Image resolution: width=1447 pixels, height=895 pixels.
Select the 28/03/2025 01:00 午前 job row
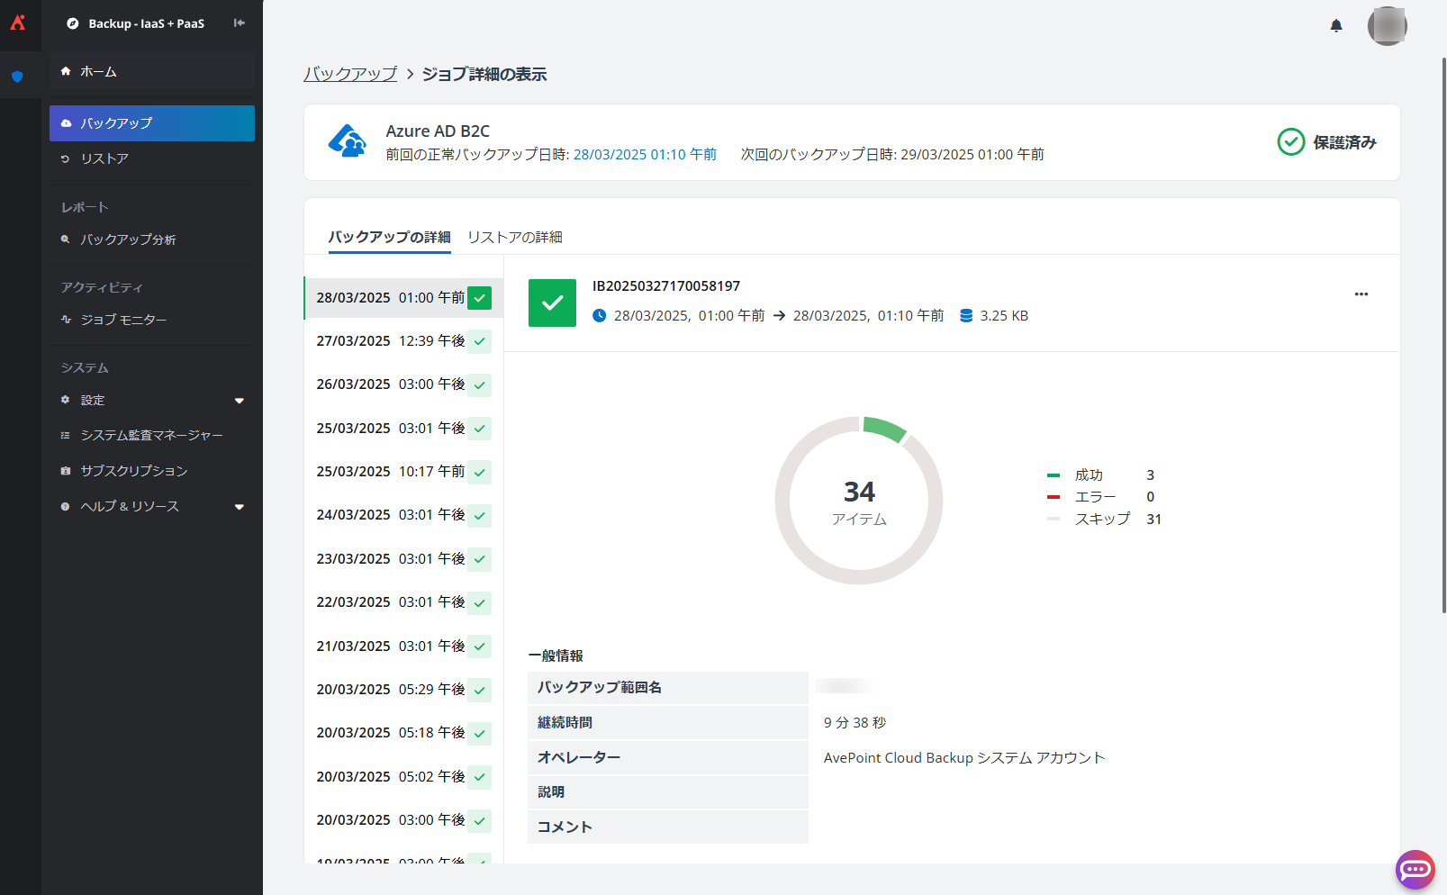403,298
